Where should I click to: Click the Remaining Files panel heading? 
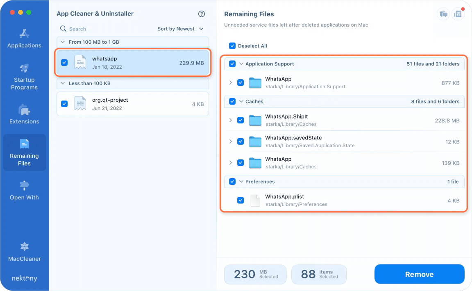point(249,14)
